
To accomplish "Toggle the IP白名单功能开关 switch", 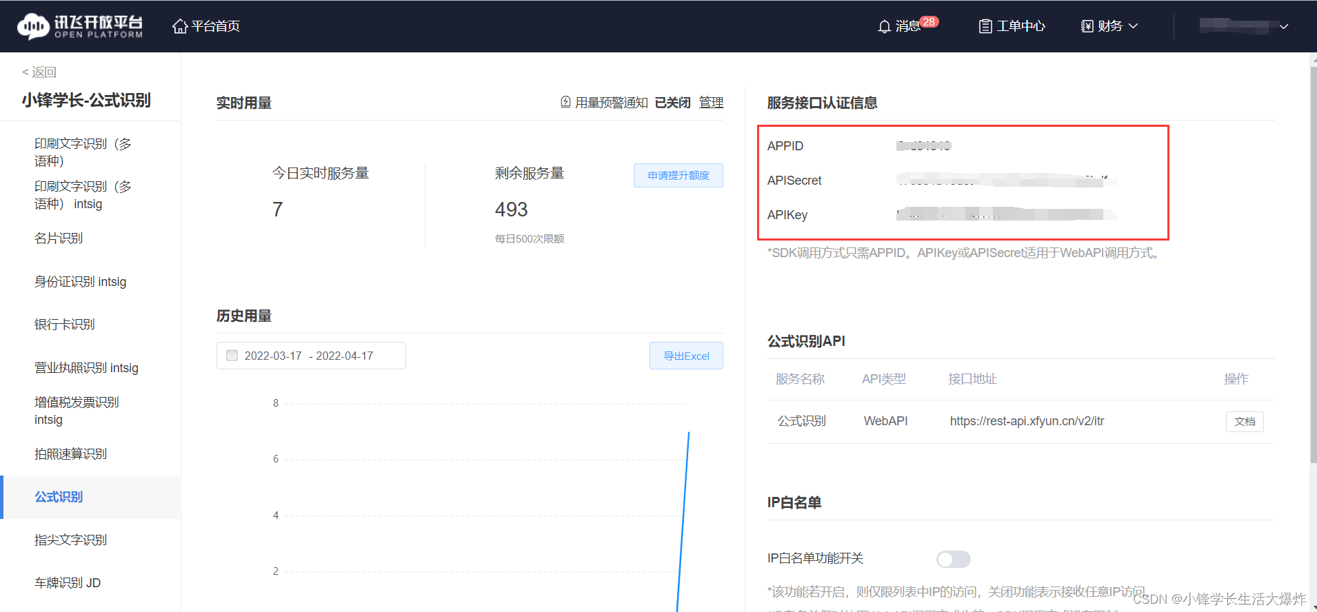I will (x=954, y=559).
